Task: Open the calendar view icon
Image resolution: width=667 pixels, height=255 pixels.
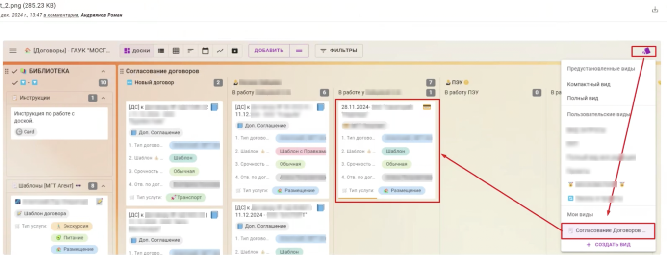Action: (x=205, y=51)
